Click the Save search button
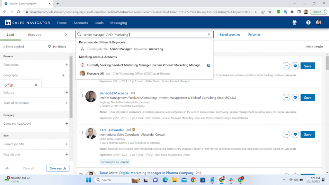The width and height of the screenshot is (329, 185). point(58,168)
